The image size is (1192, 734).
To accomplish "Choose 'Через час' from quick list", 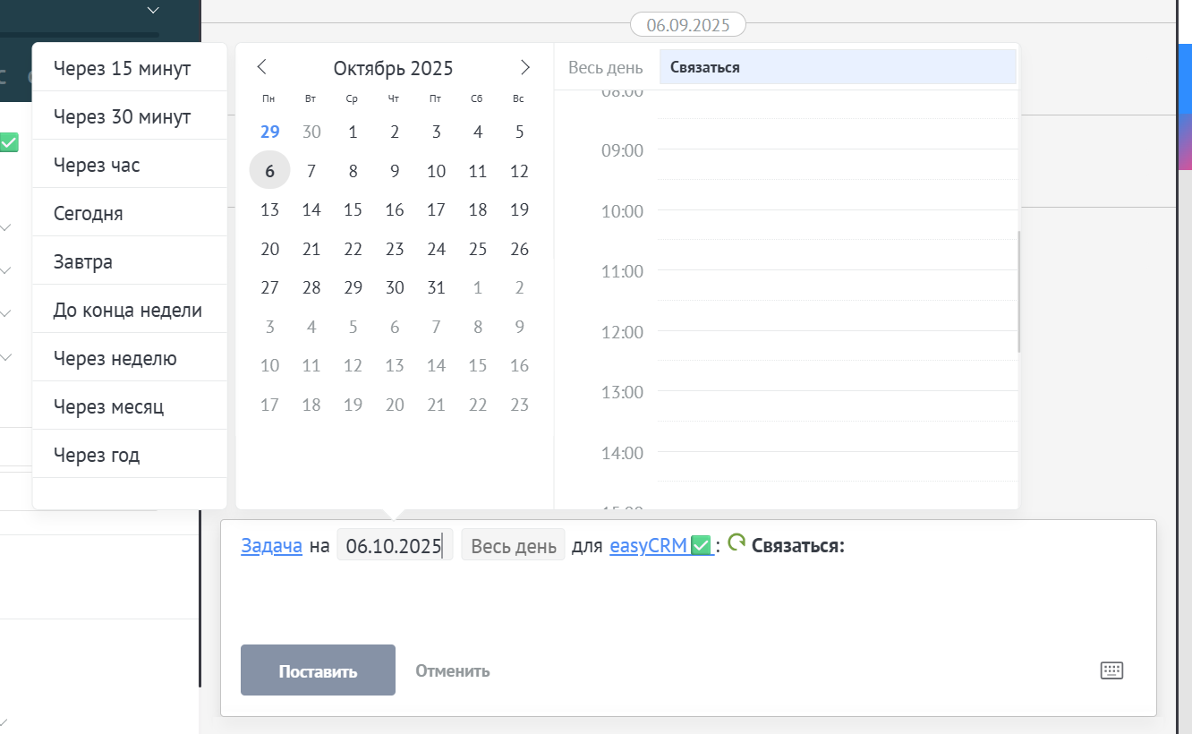I will point(130,165).
